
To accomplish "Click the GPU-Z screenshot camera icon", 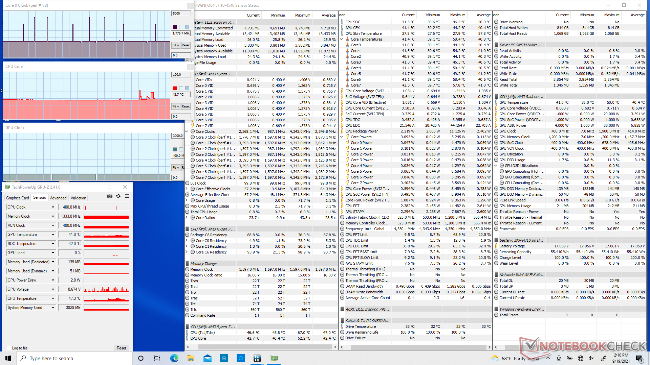I will coord(110,196).
